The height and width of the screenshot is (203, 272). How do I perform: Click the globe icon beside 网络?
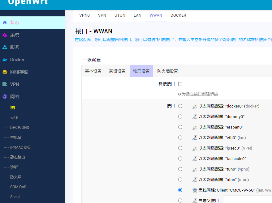point(5,96)
